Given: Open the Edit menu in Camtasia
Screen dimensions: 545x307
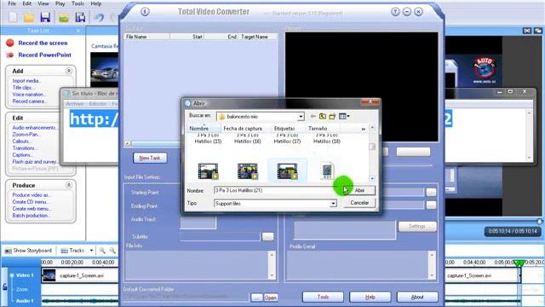Looking at the screenshot, I should (26, 3).
